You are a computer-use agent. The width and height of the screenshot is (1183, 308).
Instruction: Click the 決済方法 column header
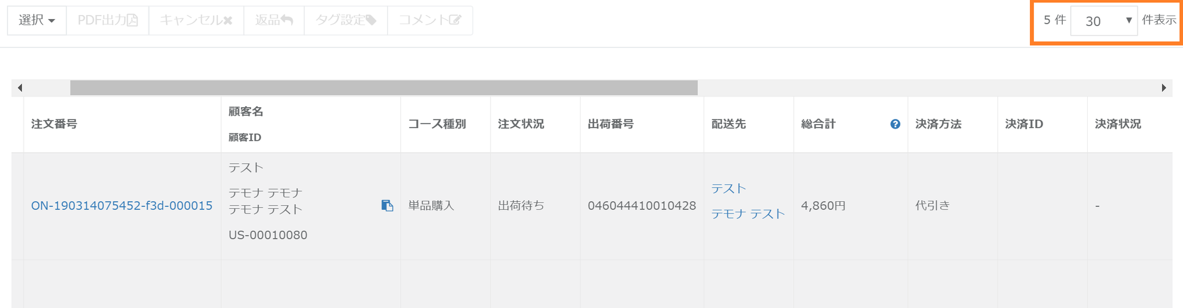[938, 124]
